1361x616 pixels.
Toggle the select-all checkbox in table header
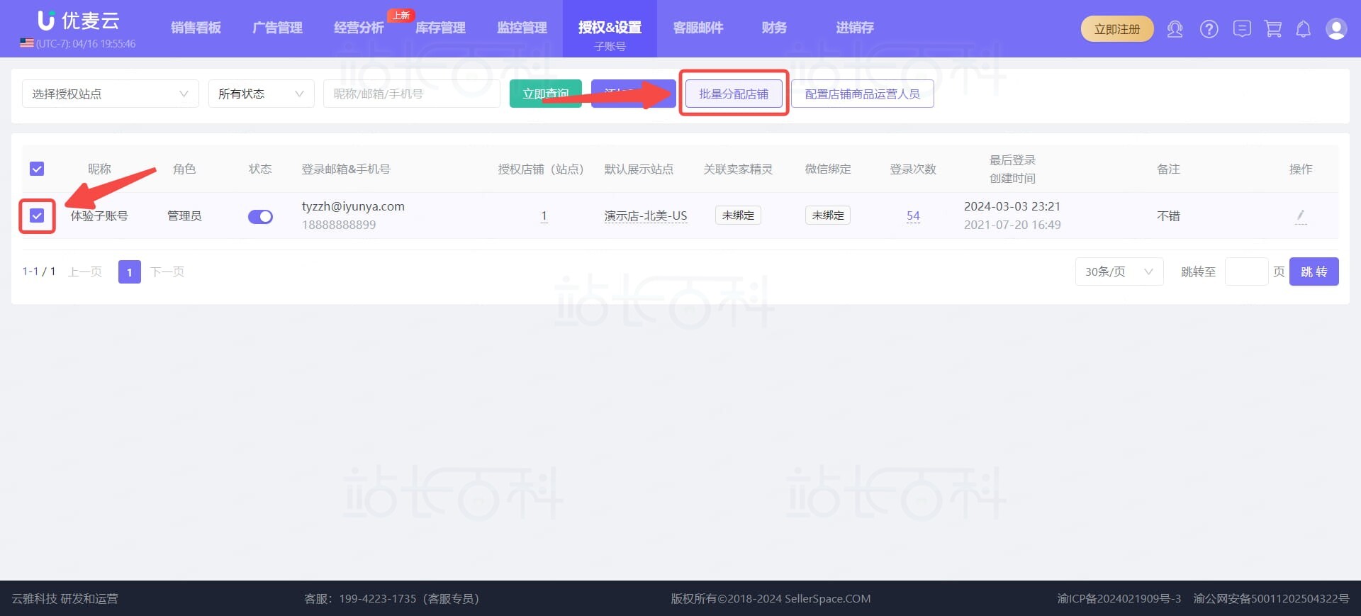pyautogui.click(x=37, y=169)
